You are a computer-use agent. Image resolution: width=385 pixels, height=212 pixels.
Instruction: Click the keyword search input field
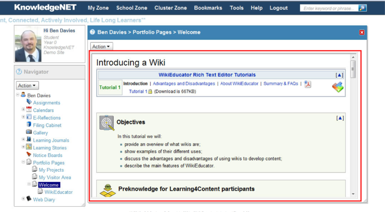pyautogui.click(x=329, y=8)
